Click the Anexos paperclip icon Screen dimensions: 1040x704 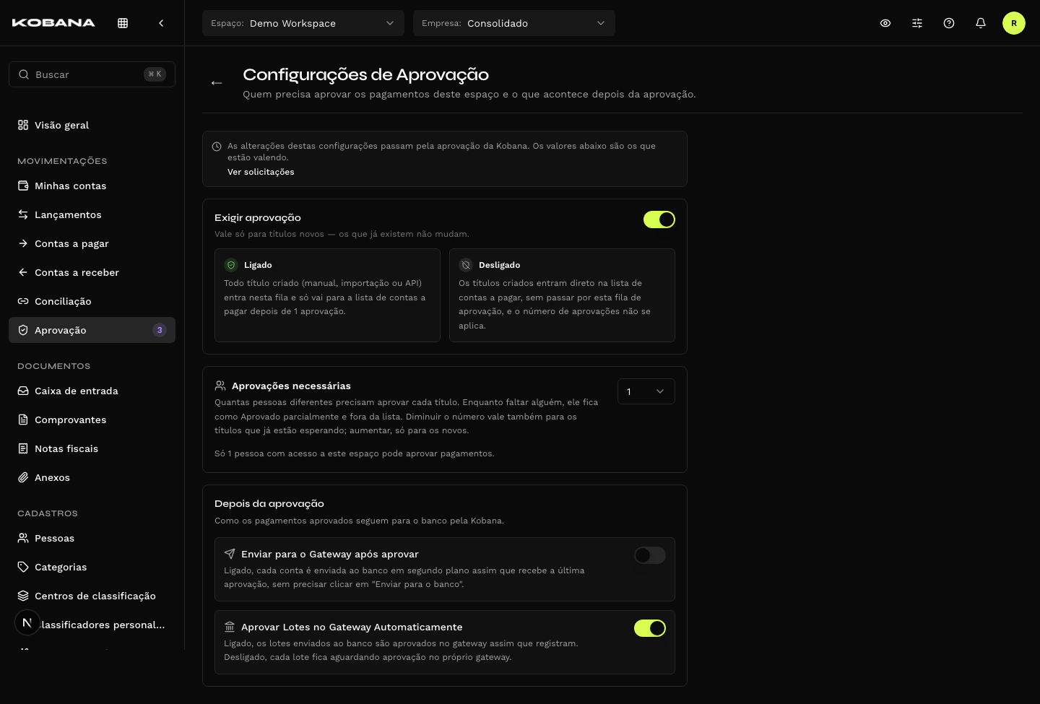(23, 477)
